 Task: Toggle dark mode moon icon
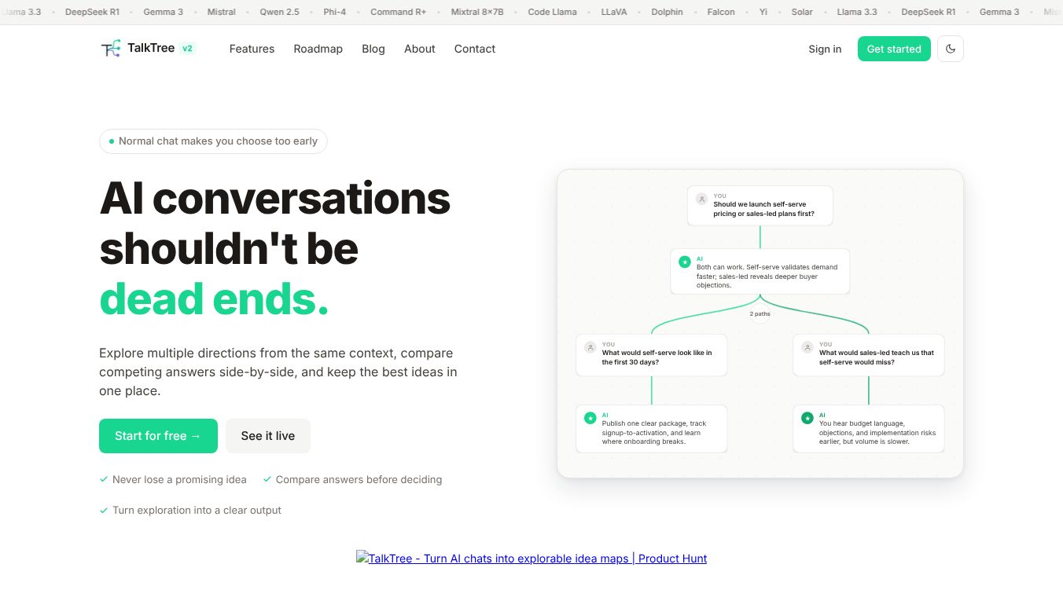click(950, 49)
